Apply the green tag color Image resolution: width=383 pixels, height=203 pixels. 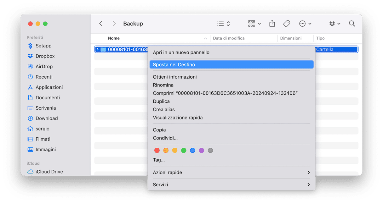coord(184,151)
